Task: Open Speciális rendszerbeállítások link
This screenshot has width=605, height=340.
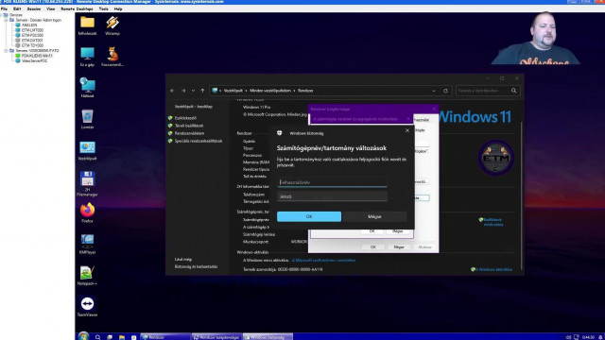Action: 199,141
